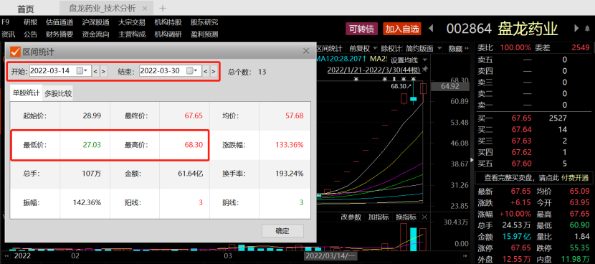Step end date back one day
Image resolution: width=595 pixels, height=264 pixels.
coord(205,71)
